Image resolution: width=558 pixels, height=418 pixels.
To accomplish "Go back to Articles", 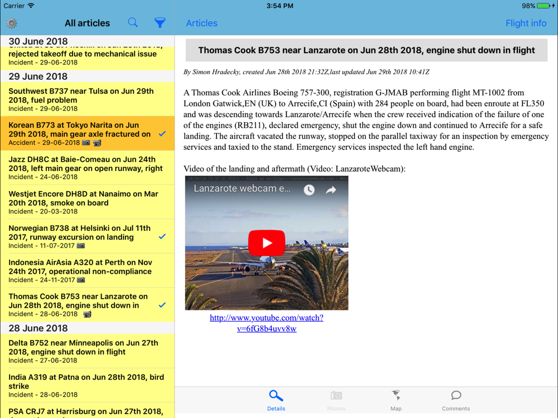I will 201,23.
